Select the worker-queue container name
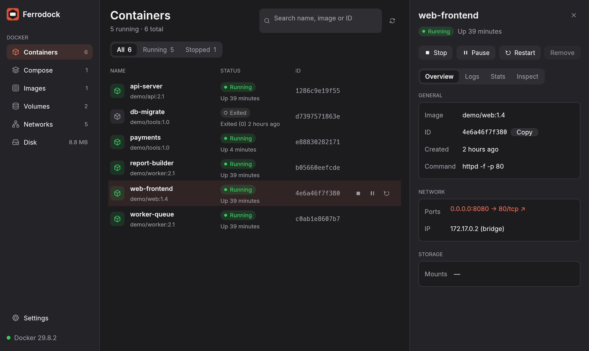Viewport: 589px width, 351px height. click(x=152, y=214)
